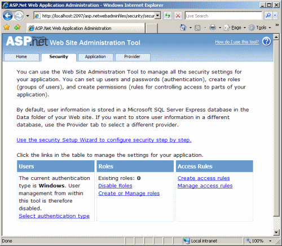
Task: Click the ASP.net logo in header
Action: click(x=27, y=41)
